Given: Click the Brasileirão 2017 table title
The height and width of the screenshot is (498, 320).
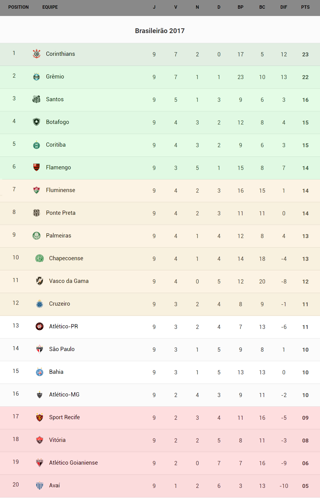Looking at the screenshot, I should coord(160,31).
